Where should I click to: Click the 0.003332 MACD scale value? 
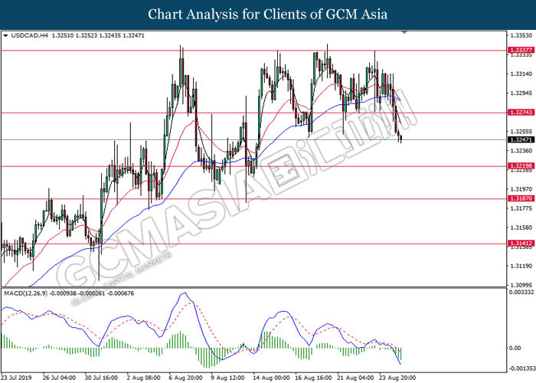click(520, 292)
